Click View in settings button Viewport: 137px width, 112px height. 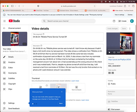click(119, 15)
